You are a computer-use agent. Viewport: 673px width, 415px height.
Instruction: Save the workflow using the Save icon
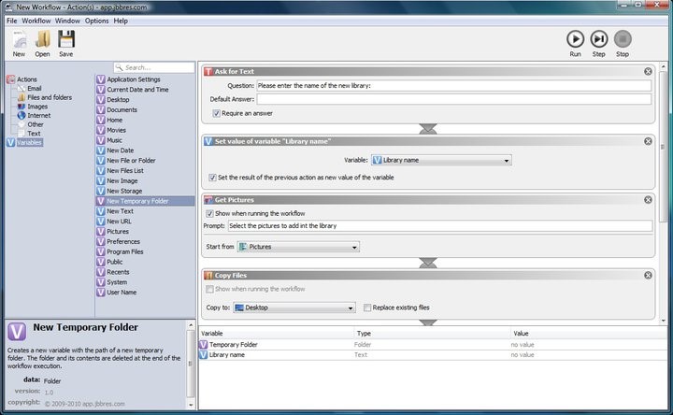point(65,41)
